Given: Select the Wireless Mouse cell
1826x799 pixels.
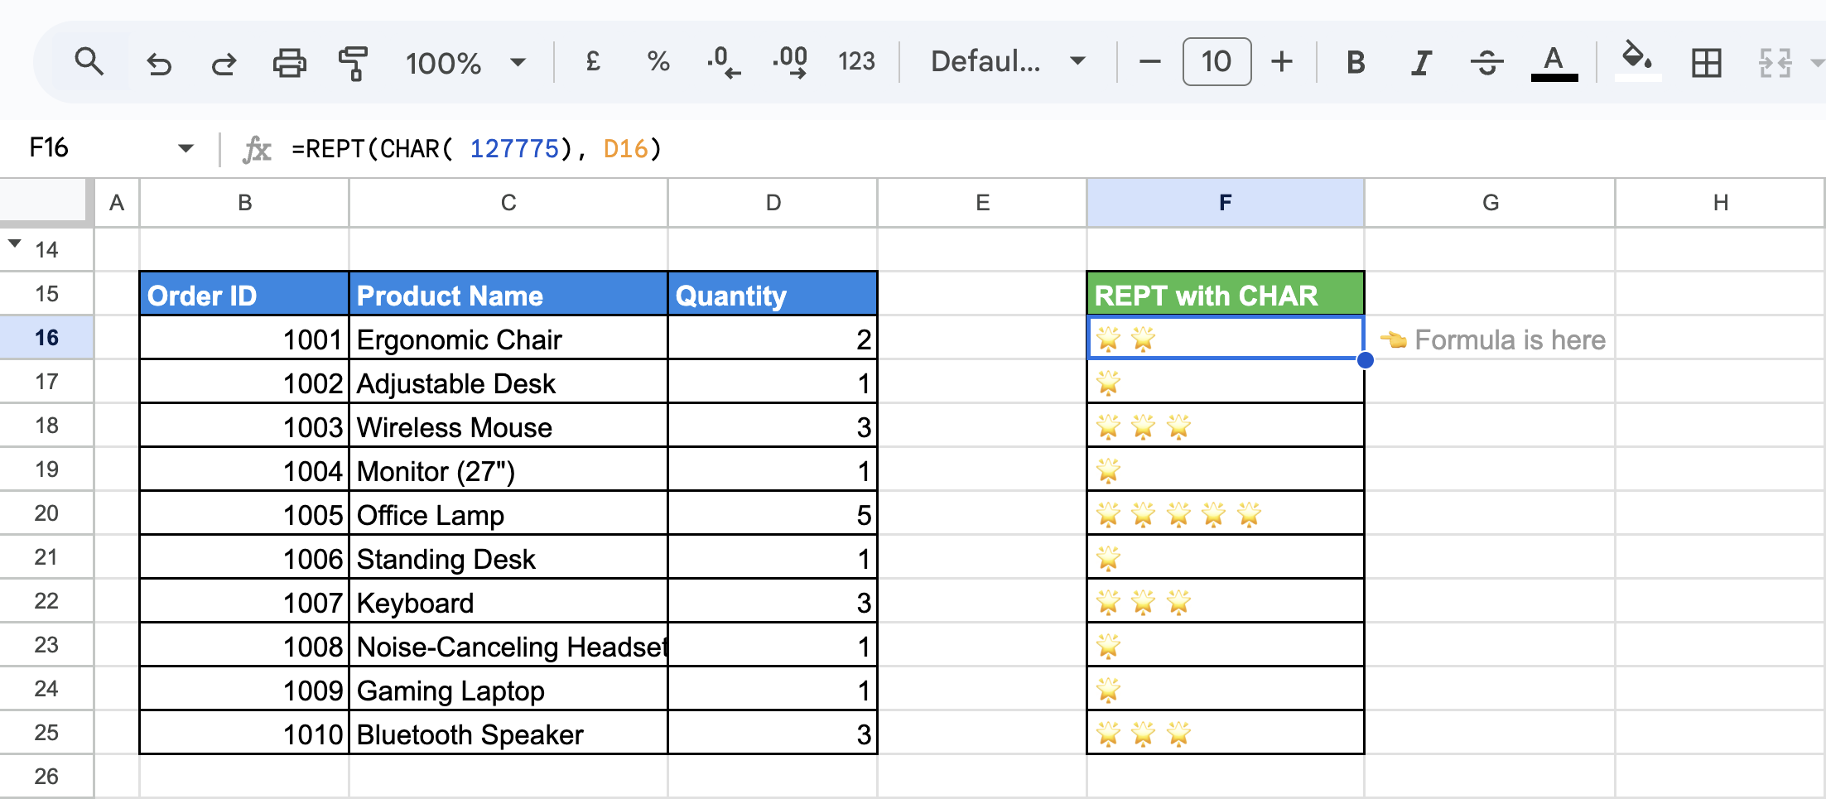Looking at the screenshot, I should click(508, 426).
